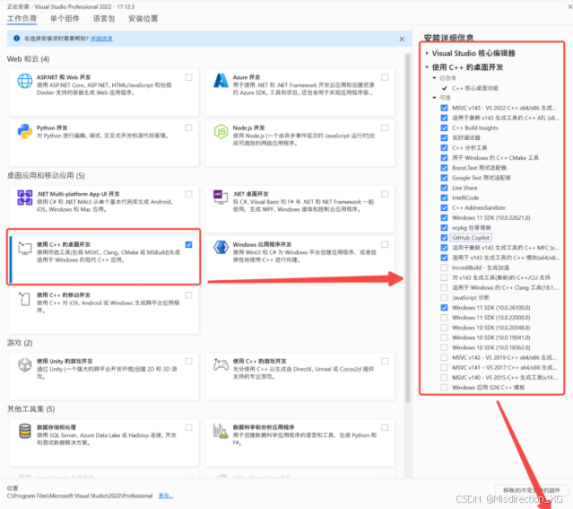Select the Windows application development workload card
This screenshot has height=509, width=573.
[300, 258]
